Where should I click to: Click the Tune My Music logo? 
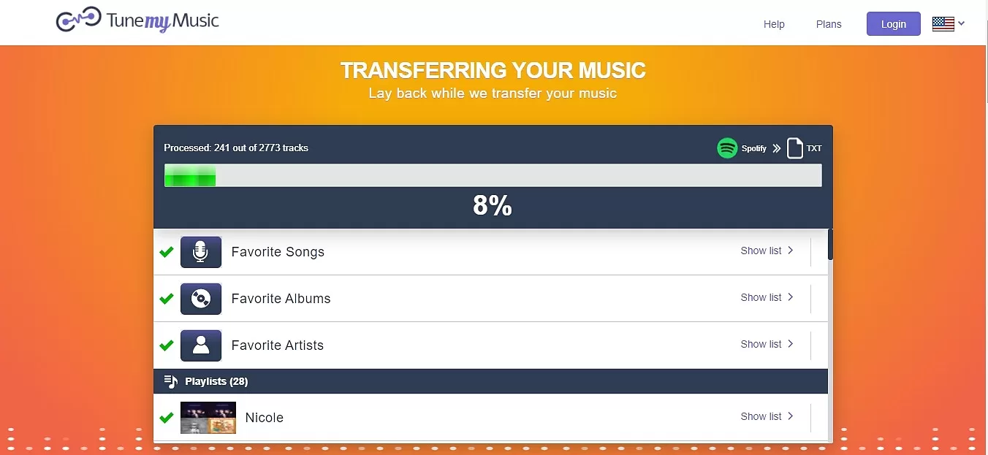pos(137,20)
